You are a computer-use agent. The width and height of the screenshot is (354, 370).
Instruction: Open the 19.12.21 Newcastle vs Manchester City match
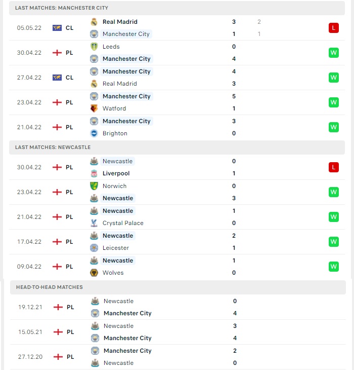(x=178, y=307)
